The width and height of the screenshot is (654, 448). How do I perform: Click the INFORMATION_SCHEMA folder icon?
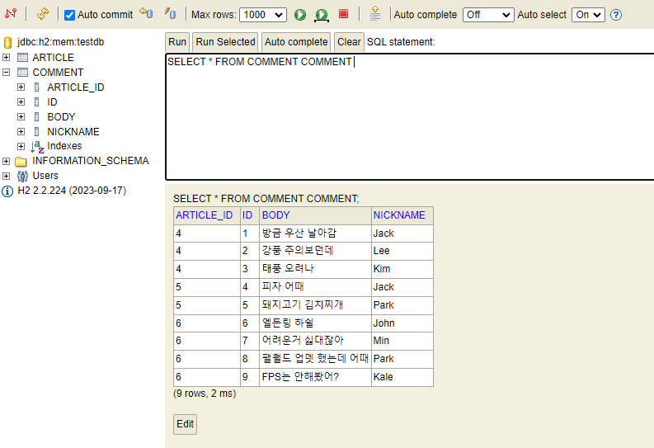[21, 162]
